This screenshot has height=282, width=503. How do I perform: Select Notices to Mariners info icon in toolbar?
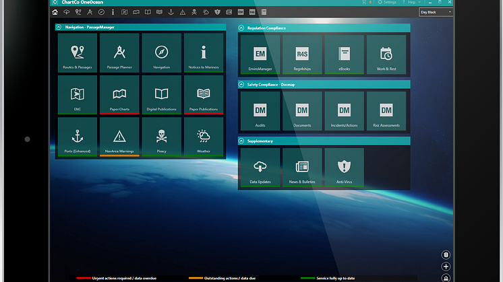(113, 12)
